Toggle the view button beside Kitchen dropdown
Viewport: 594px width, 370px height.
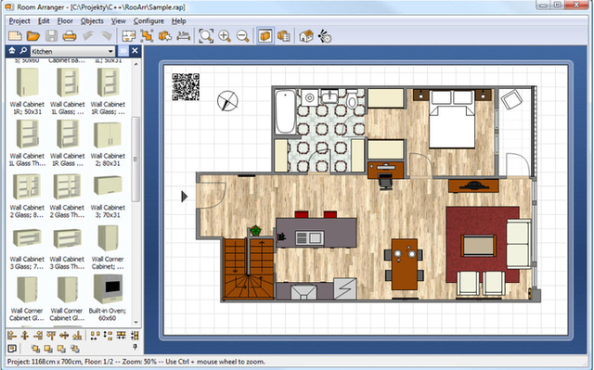(123, 51)
